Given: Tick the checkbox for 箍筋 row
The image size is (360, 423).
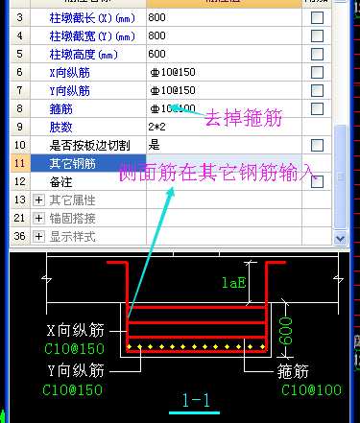Looking at the screenshot, I should 317,108.
